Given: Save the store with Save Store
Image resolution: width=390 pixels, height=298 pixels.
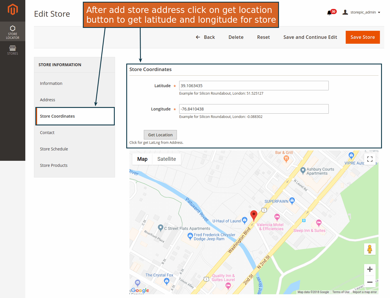Looking at the screenshot, I should pos(363,37).
